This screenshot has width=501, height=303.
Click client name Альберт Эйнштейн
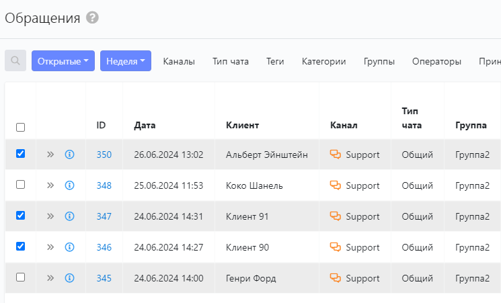point(267,155)
